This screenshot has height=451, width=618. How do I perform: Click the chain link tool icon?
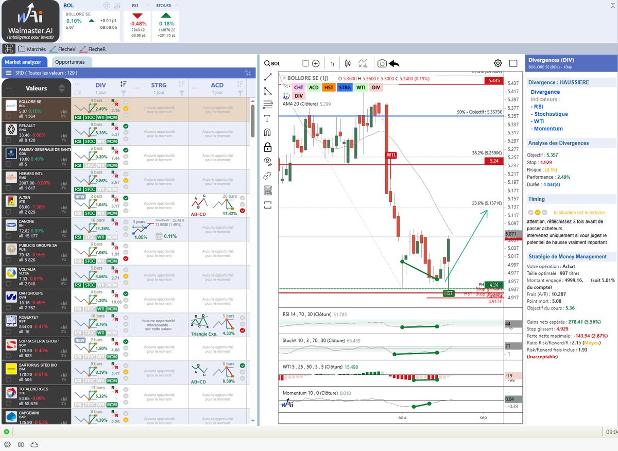(x=268, y=176)
